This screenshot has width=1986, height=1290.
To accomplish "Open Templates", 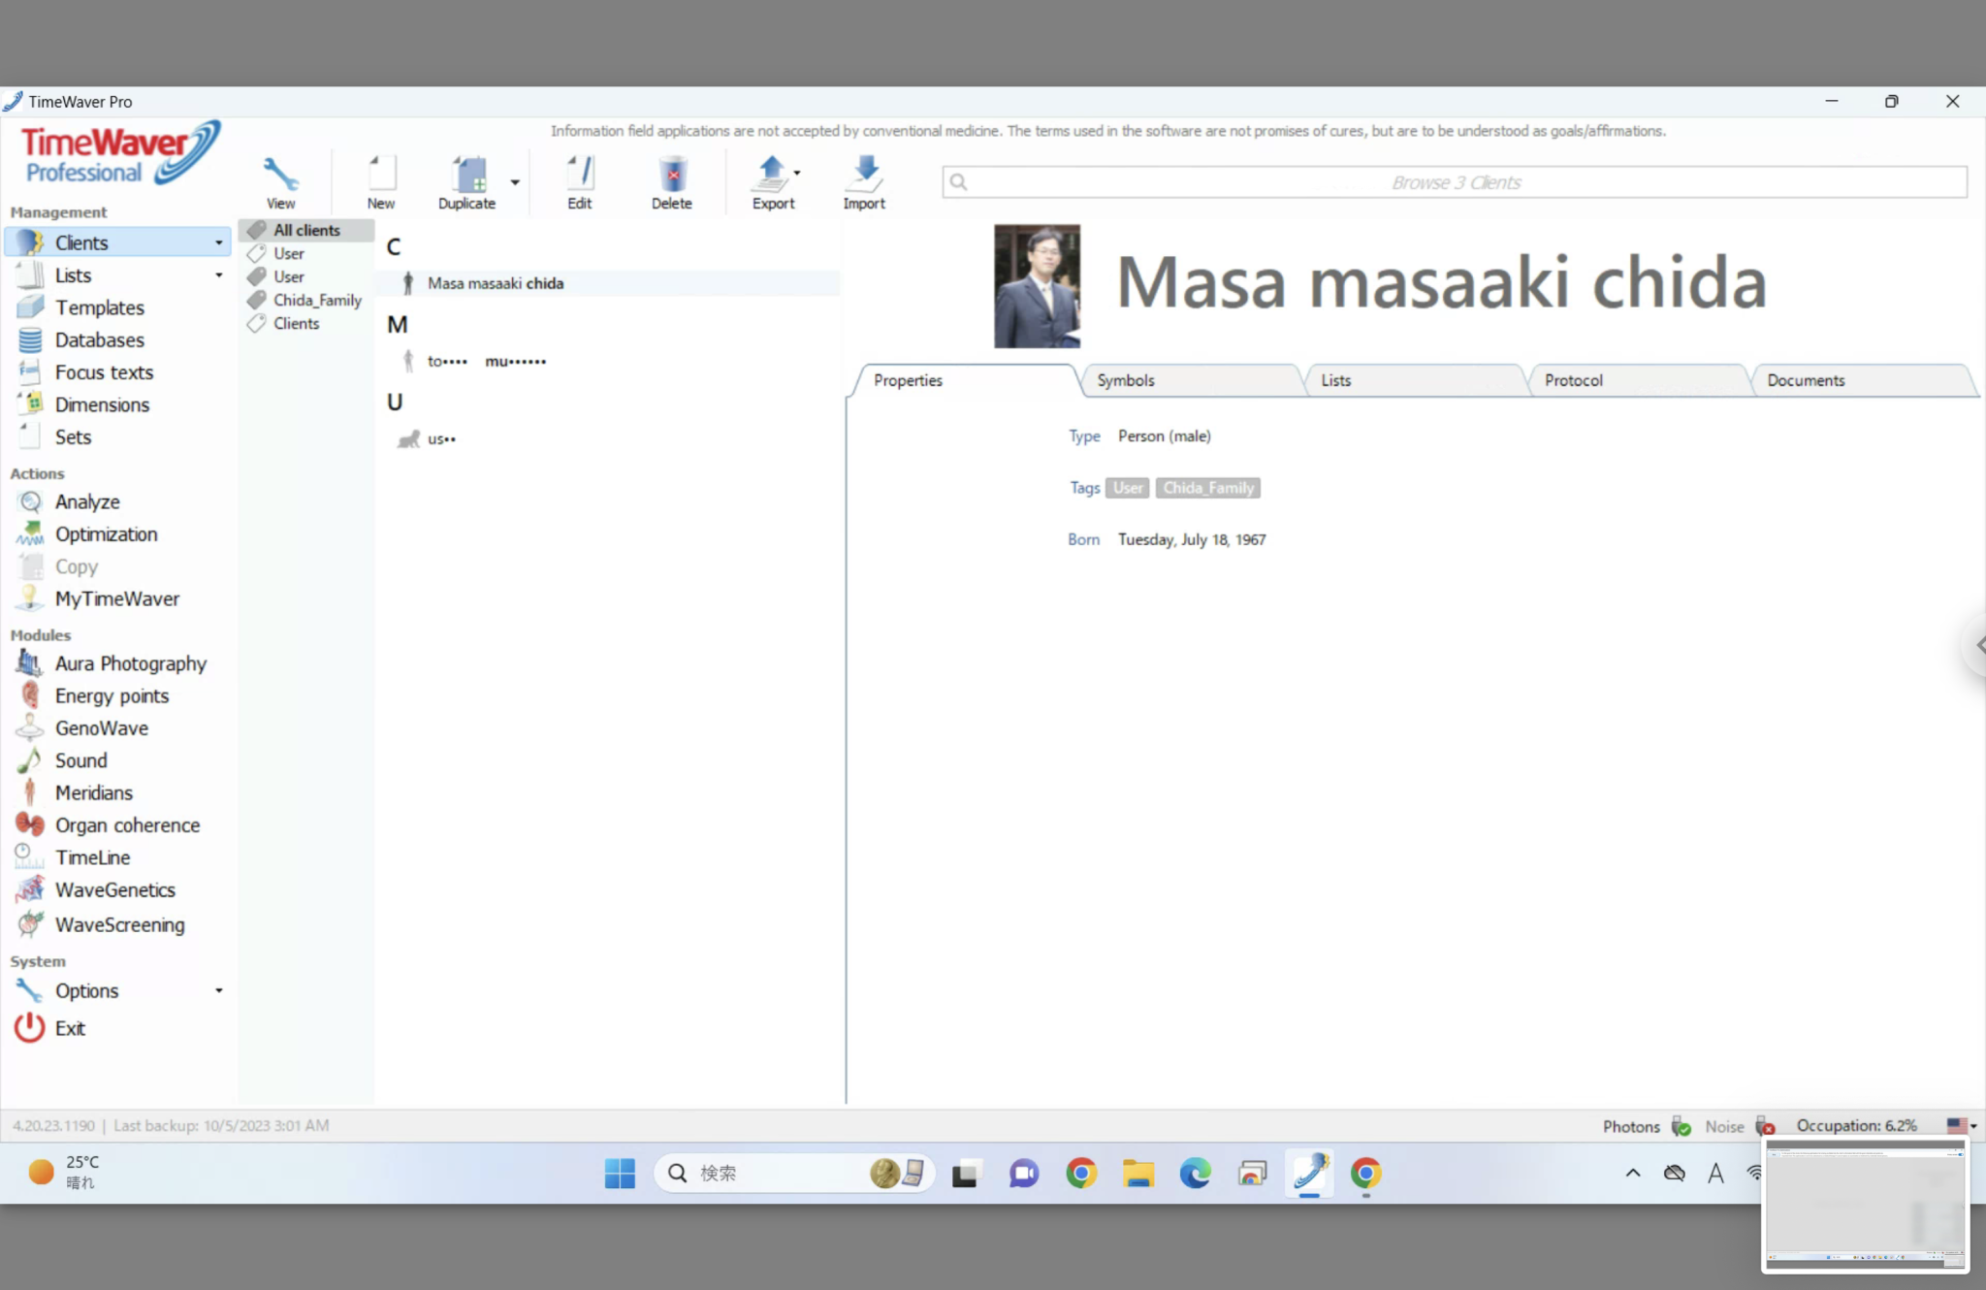I will tap(99, 307).
